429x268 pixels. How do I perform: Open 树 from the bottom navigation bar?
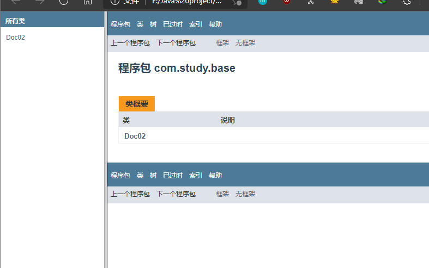[x=153, y=175]
